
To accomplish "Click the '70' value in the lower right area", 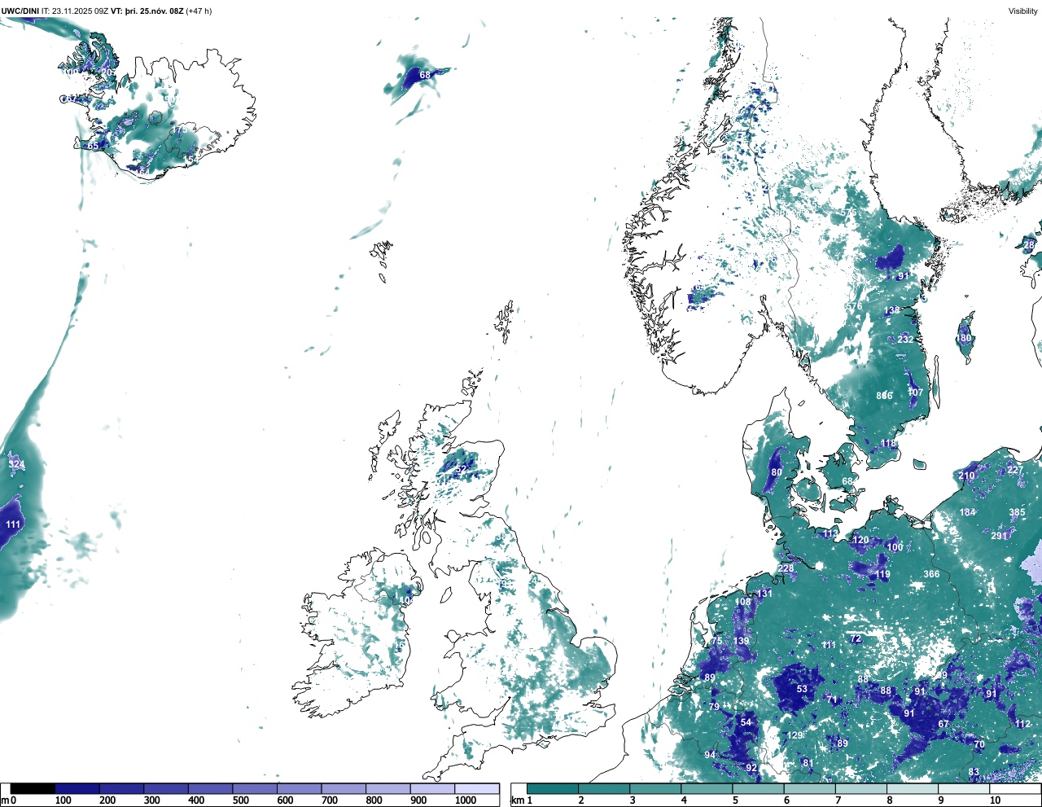I will coord(979,744).
